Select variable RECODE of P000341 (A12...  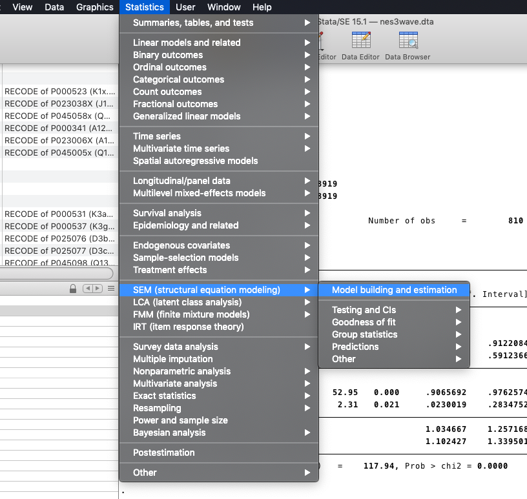click(60, 128)
